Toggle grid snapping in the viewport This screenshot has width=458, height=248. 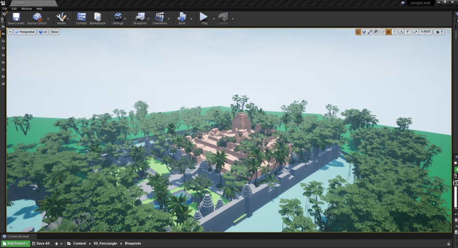388,32
